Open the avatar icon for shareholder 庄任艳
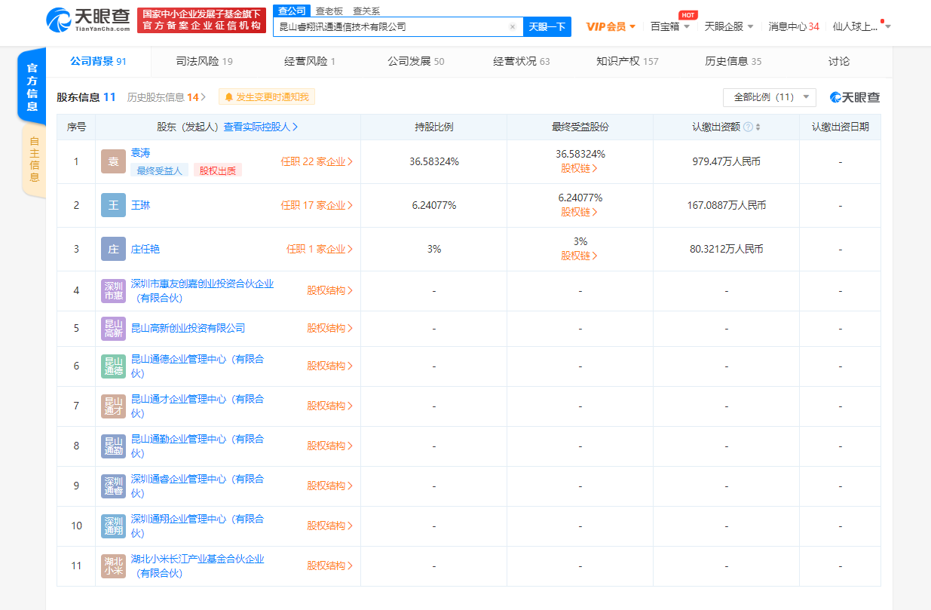This screenshot has height=610, width=931. click(113, 249)
